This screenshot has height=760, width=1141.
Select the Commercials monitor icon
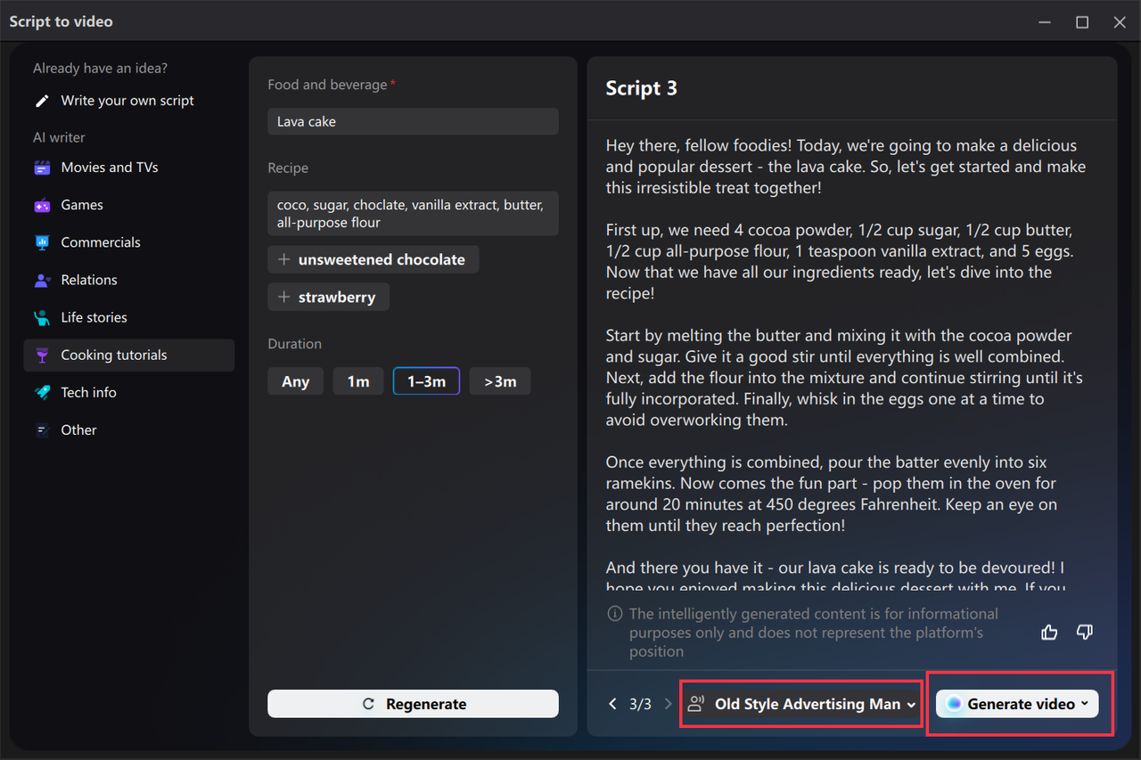coord(41,241)
